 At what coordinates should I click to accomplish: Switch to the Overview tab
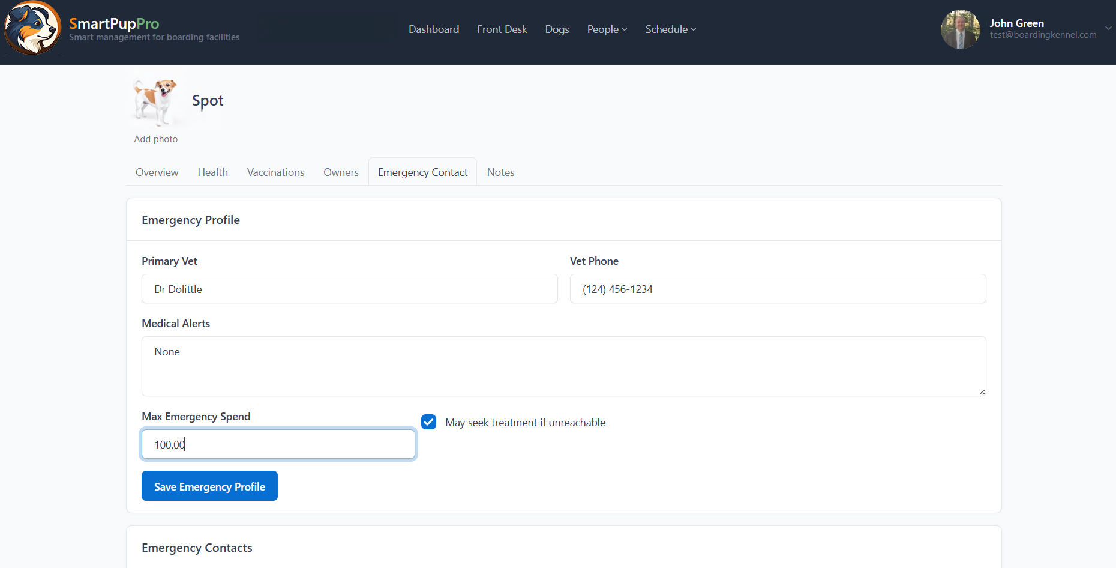coord(157,172)
